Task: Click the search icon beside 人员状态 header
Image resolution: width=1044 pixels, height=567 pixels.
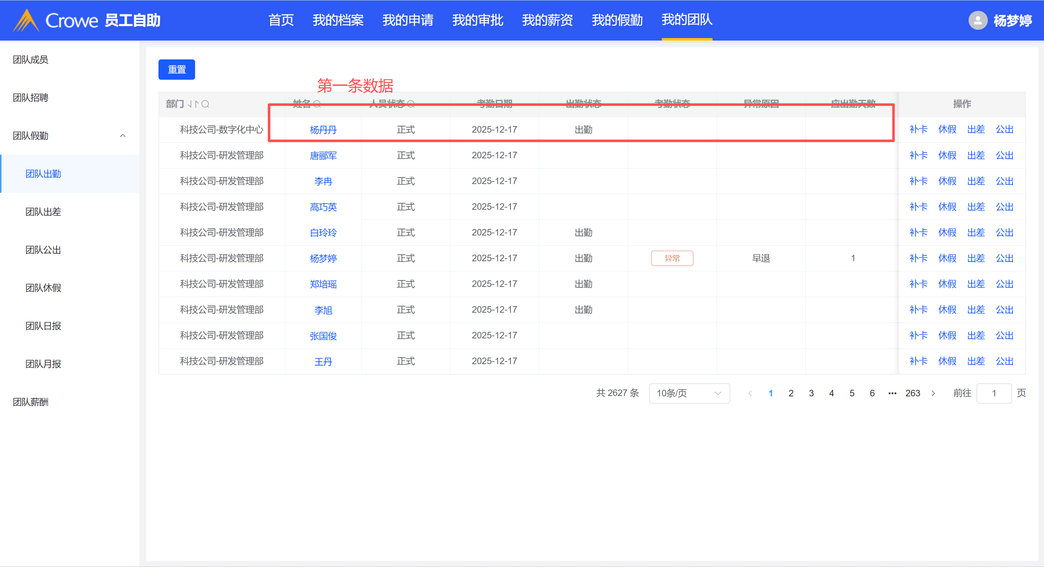Action: click(411, 104)
